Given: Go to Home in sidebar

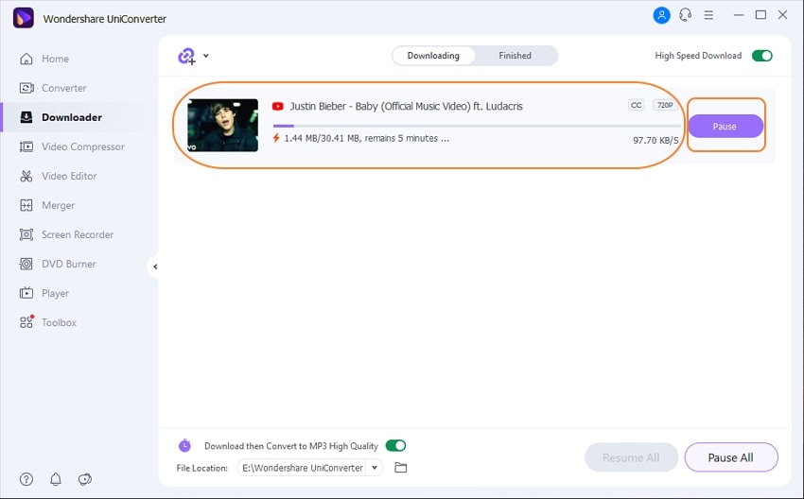Looking at the screenshot, I should (x=55, y=59).
